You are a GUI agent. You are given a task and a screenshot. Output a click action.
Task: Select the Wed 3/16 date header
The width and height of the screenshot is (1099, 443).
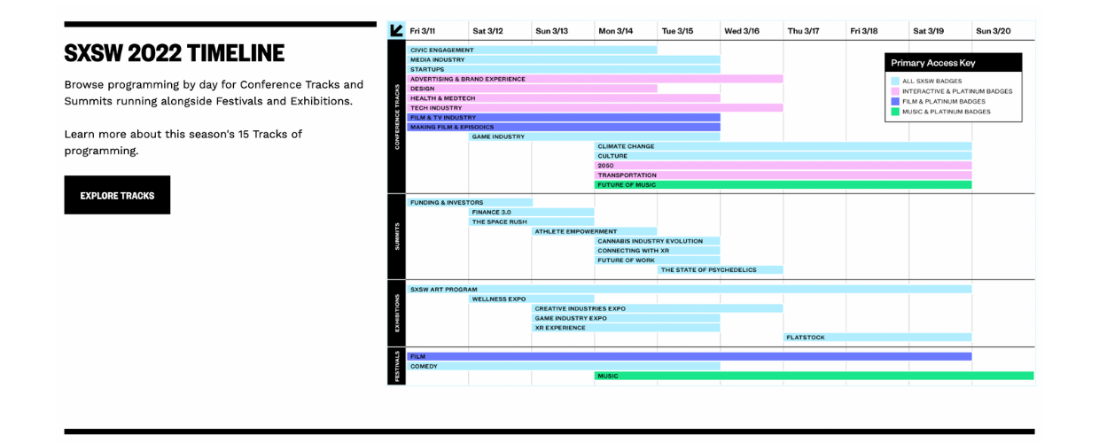pyautogui.click(x=742, y=31)
